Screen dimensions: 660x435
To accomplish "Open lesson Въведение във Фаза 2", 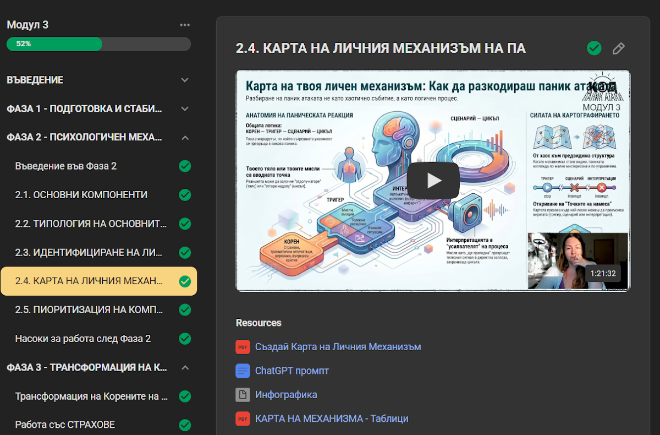I will [66, 166].
